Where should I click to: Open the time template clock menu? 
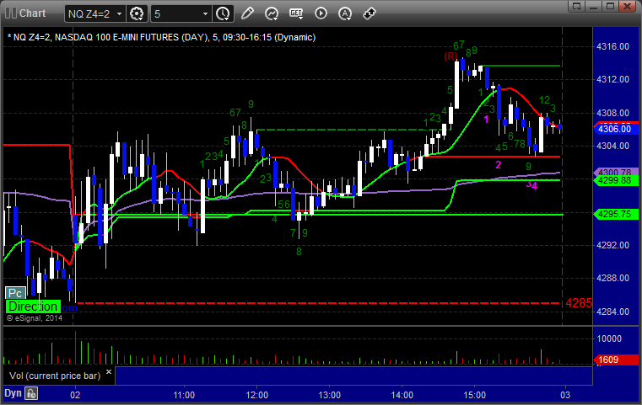point(223,13)
